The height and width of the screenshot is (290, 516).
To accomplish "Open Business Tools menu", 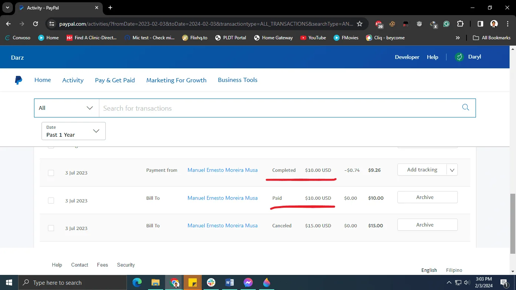I will click(238, 80).
